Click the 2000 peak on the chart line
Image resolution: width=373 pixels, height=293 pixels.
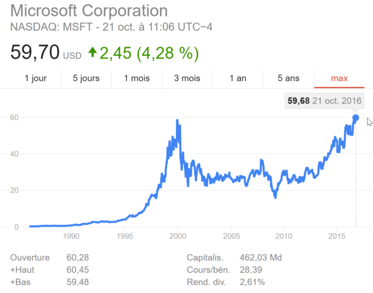pos(177,120)
